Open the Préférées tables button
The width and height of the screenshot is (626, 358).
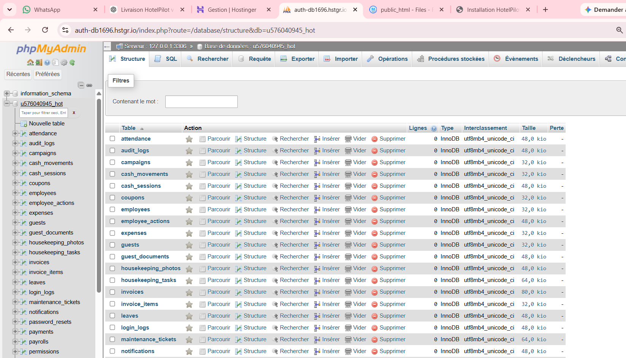pos(47,74)
